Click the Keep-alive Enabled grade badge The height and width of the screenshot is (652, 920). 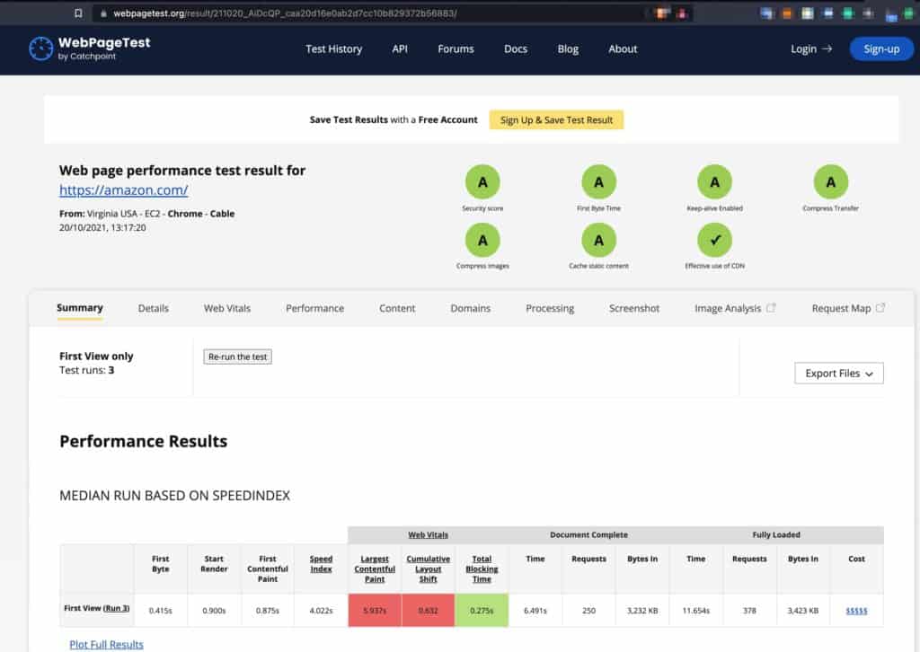point(714,182)
